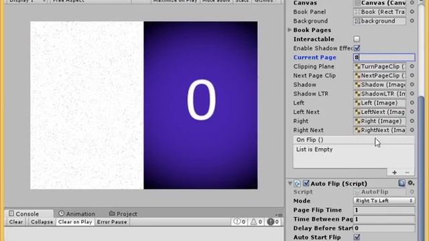Open object picker for Left Next field
429x241 pixels.
coord(412,112)
